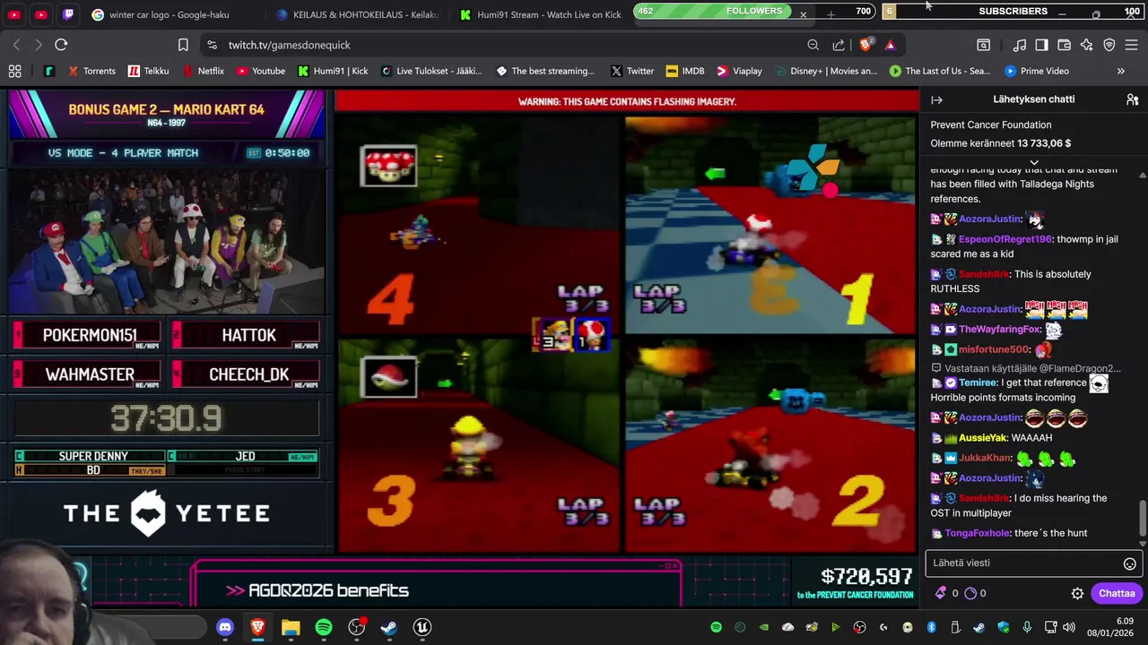Open the emote picker smiley
Viewport: 1148px width, 645px height.
pos(1130,563)
